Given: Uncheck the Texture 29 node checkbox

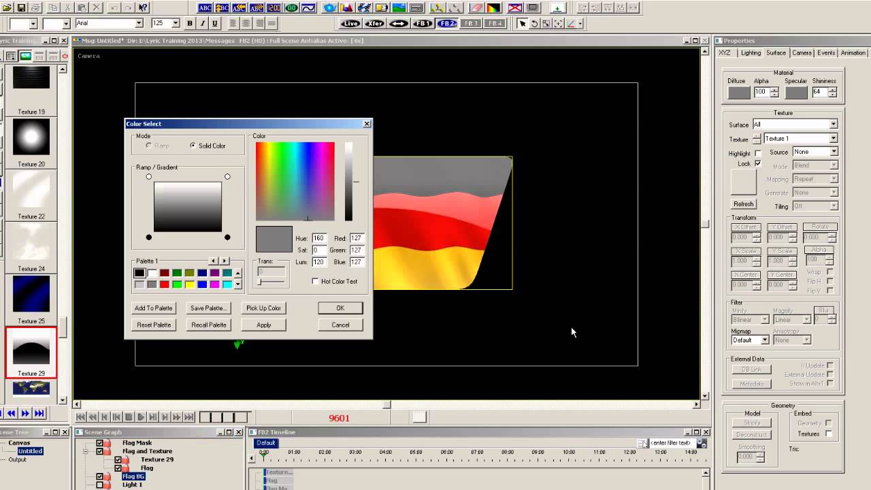Looking at the screenshot, I should (x=118, y=459).
